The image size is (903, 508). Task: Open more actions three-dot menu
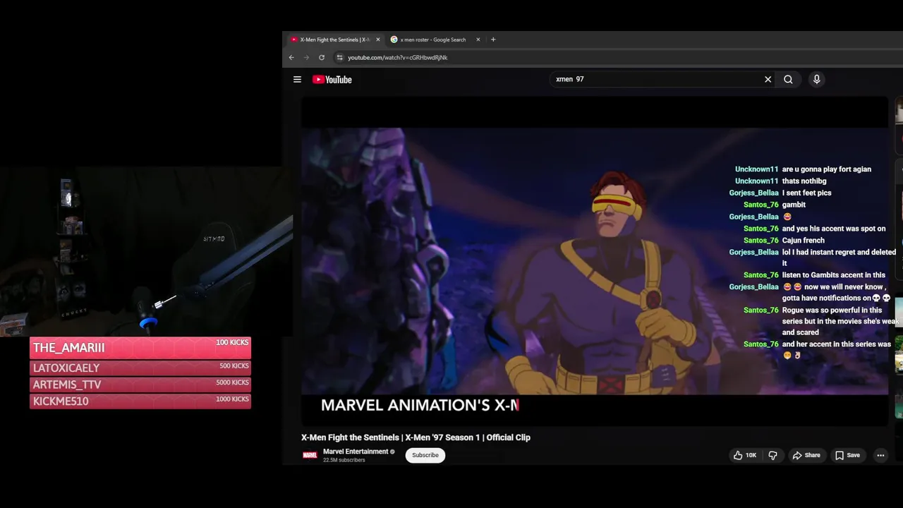880,456
